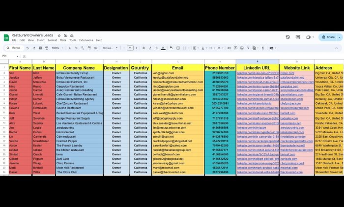The image size is (344, 207).
Task: Open the Data menu
Action: [63, 40]
